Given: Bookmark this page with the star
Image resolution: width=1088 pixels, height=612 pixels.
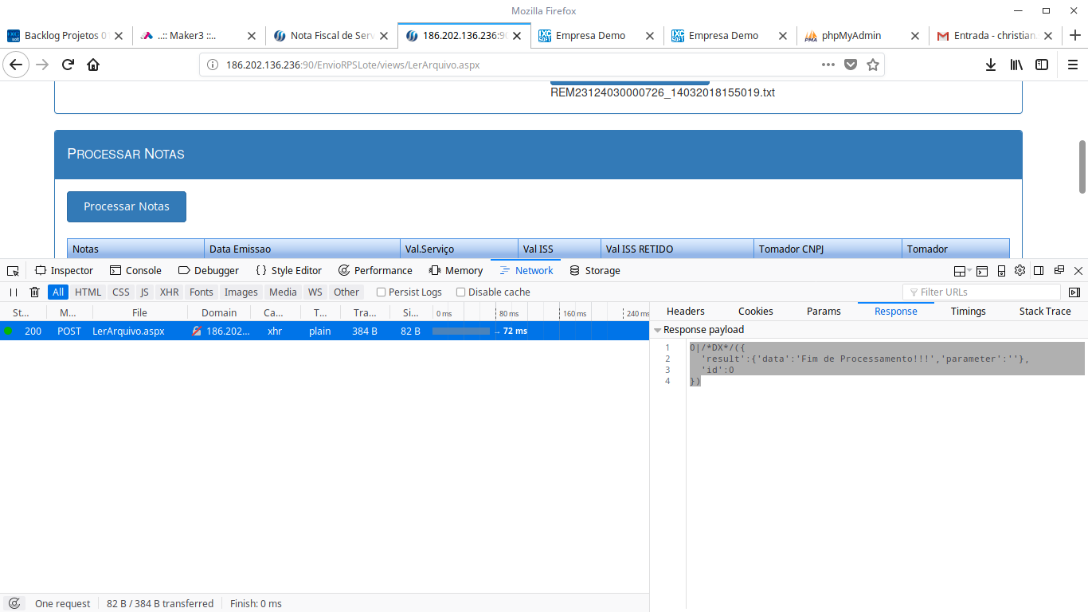Looking at the screenshot, I should [x=873, y=65].
